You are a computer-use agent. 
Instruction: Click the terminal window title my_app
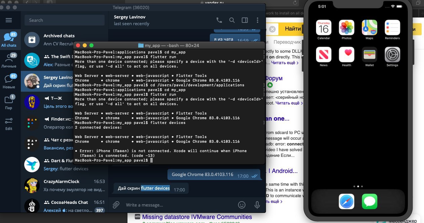click(x=169, y=45)
